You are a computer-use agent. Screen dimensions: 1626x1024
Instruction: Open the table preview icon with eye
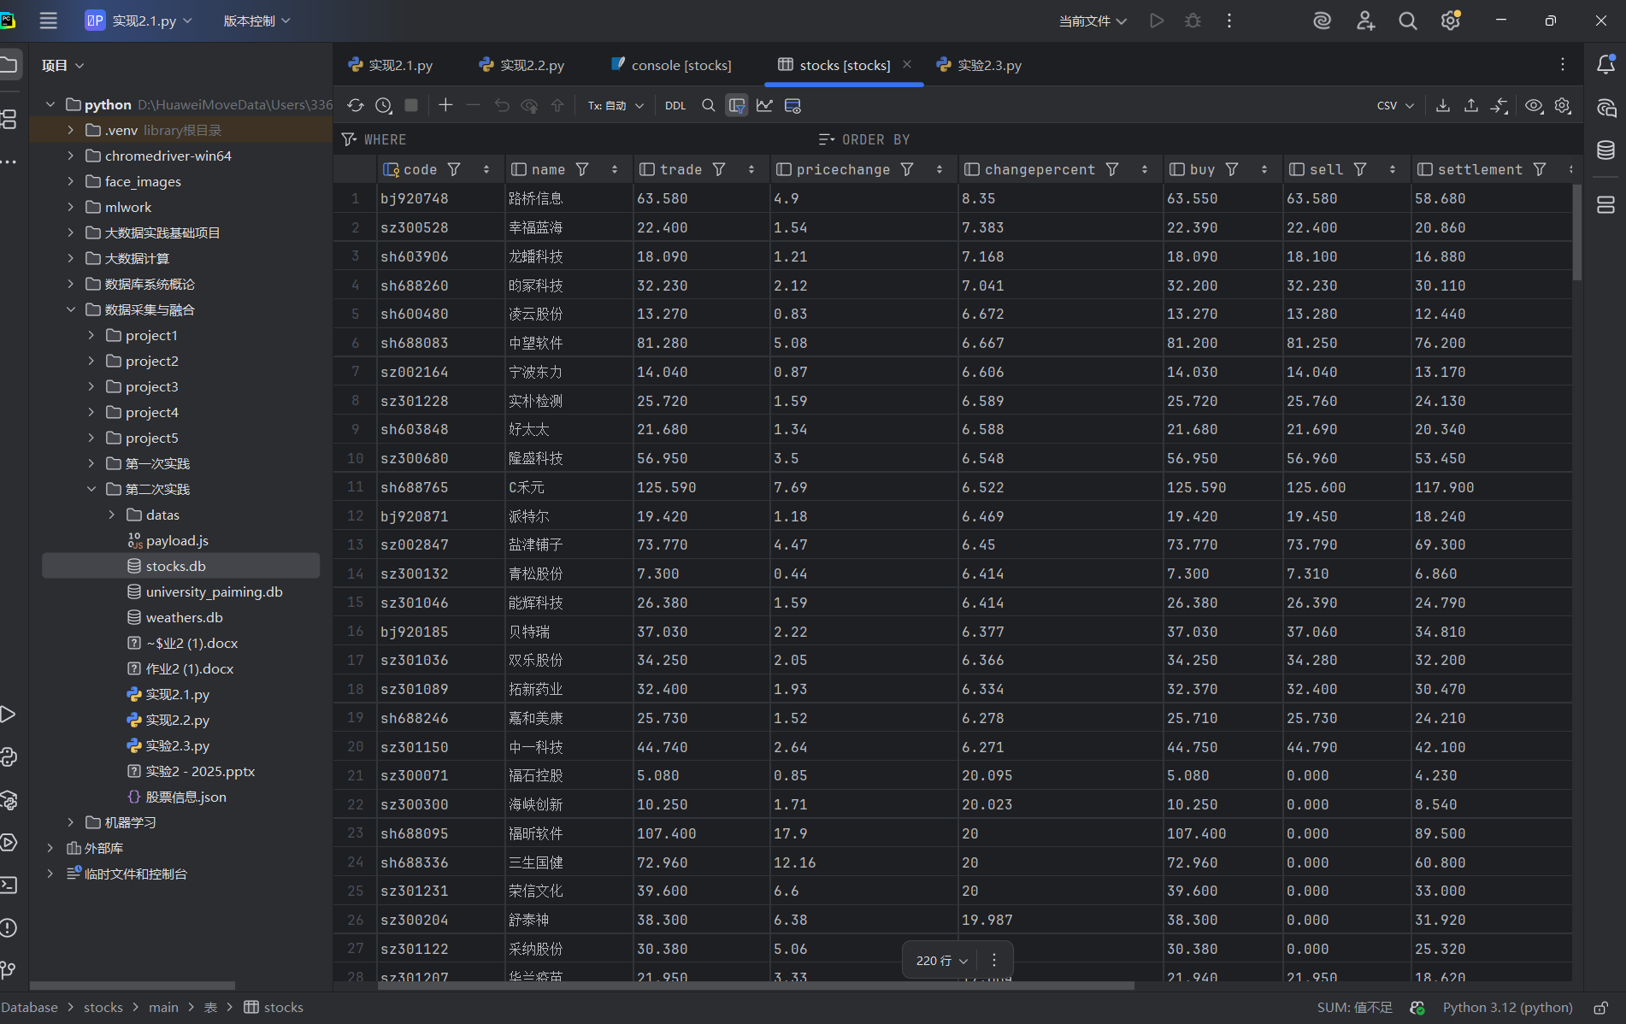coord(792,105)
